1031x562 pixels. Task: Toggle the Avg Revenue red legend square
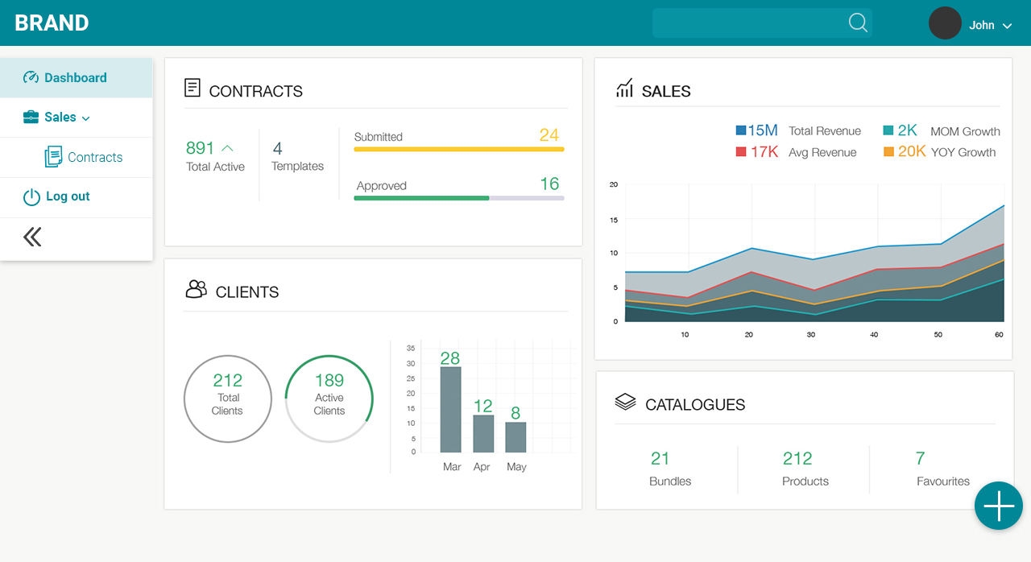pyautogui.click(x=741, y=152)
